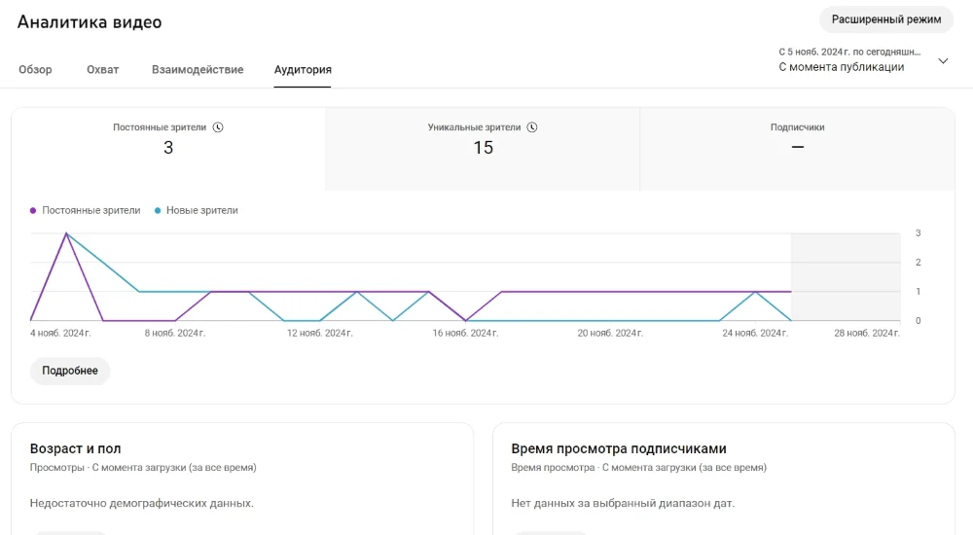Click the blue Новые зрители legend dot

tap(158, 210)
